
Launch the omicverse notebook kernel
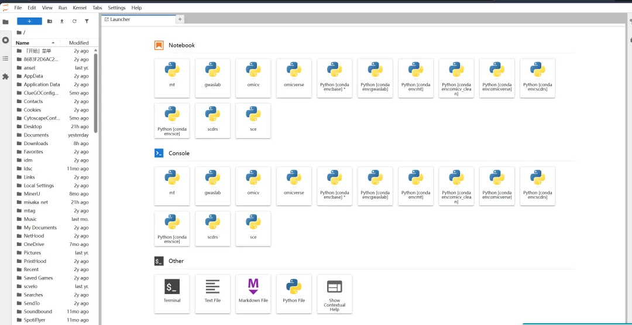click(x=294, y=78)
